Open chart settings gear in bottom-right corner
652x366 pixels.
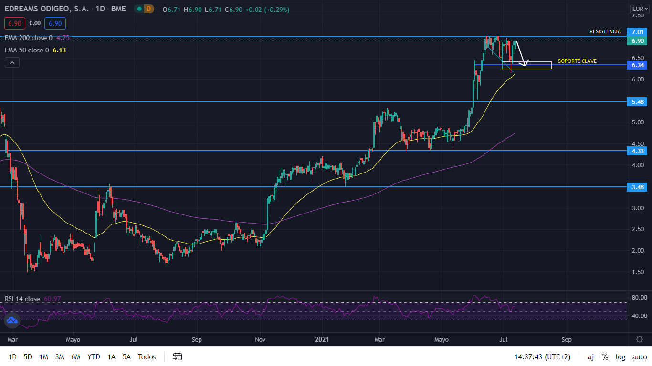point(639,339)
